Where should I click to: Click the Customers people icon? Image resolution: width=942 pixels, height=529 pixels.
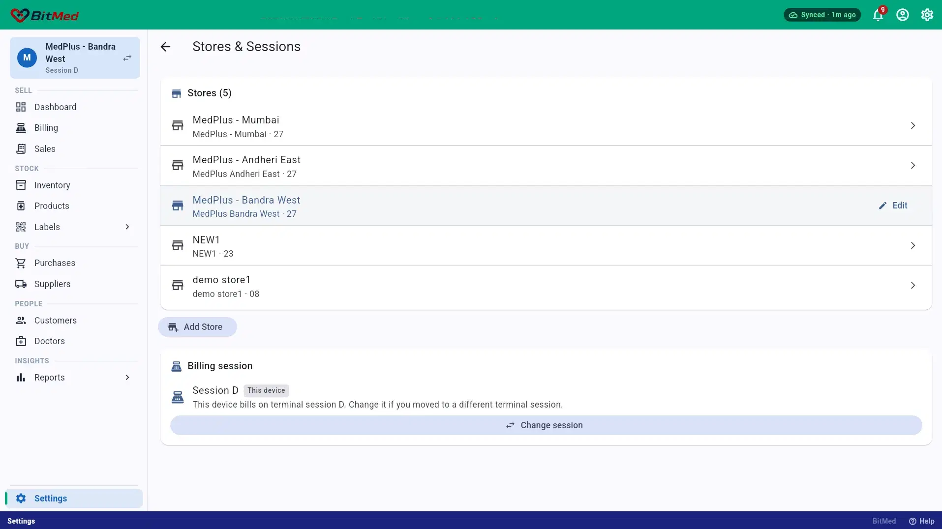click(21, 321)
